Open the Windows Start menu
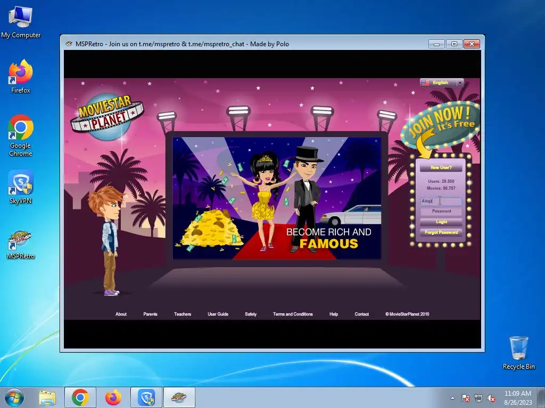 click(14, 397)
